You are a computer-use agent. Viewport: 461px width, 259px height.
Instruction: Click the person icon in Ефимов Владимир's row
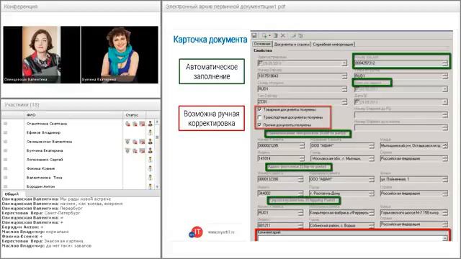(x=151, y=132)
